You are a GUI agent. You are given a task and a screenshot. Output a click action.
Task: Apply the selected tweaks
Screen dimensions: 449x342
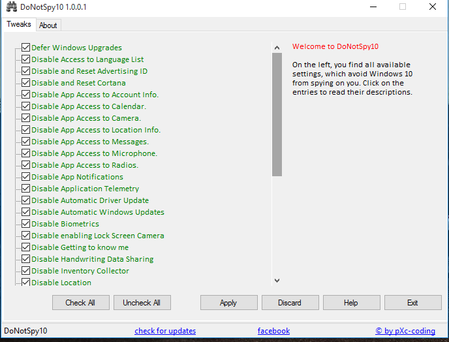(229, 302)
